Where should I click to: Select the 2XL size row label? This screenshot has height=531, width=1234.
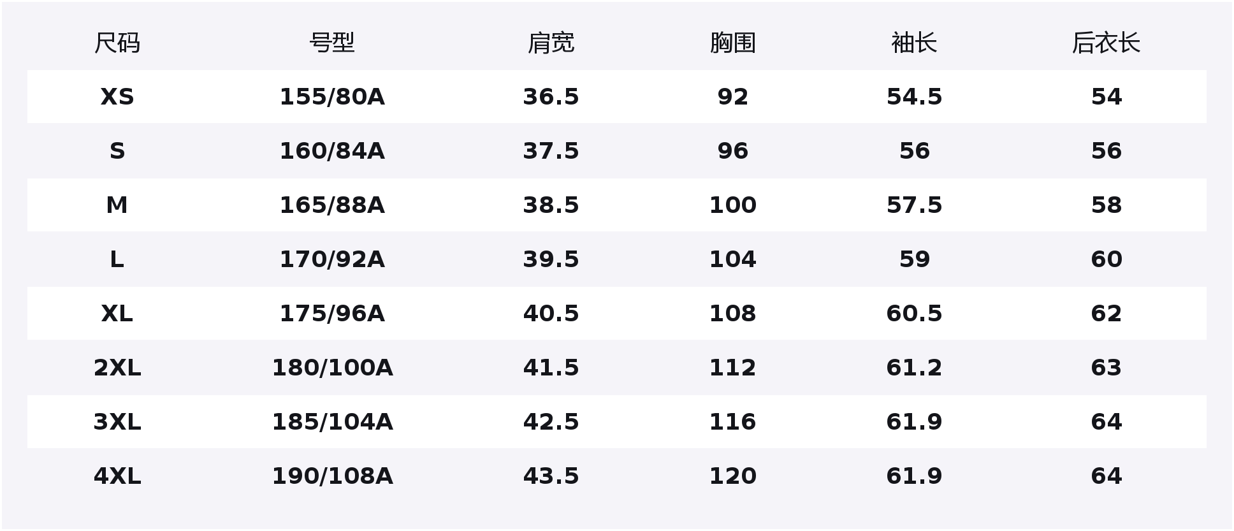point(117,368)
